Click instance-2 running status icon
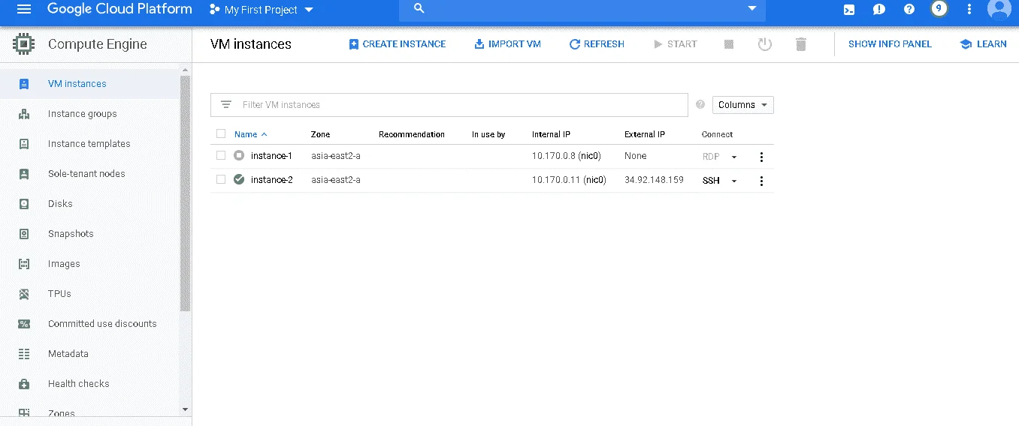This screenshot has width=1019, height=426. [239, 180]
